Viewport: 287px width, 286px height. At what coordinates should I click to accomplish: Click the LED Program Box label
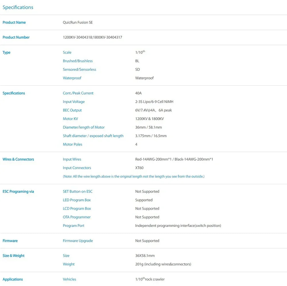tap(77, 200)
